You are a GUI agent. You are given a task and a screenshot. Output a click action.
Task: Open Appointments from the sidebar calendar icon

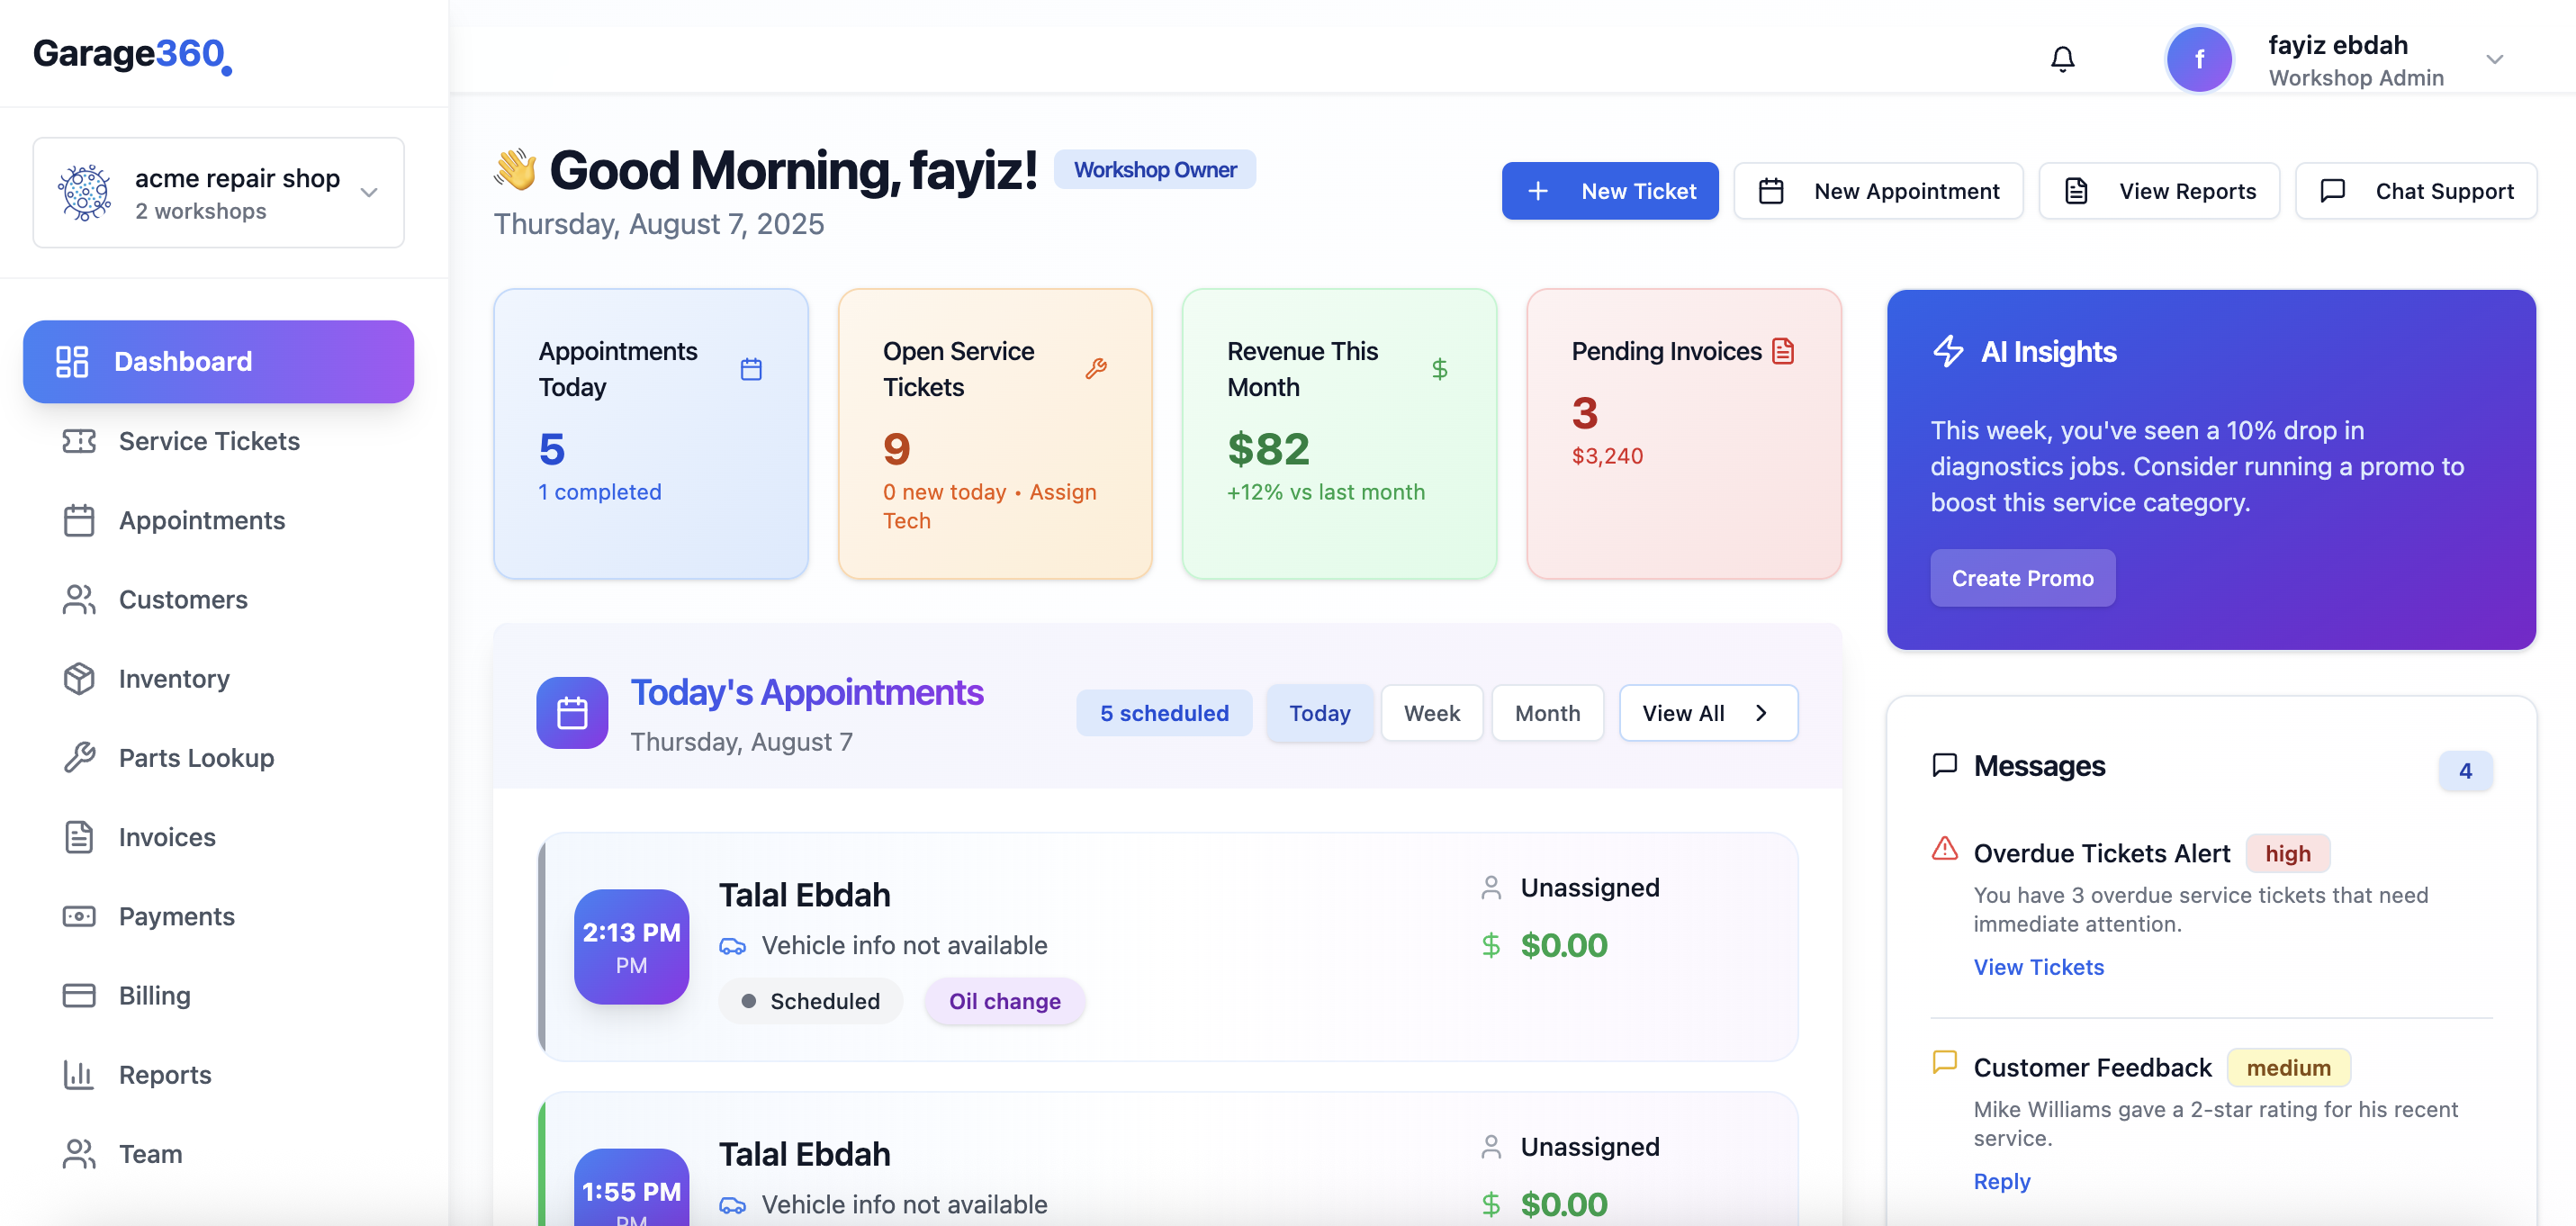coord(79,520)
